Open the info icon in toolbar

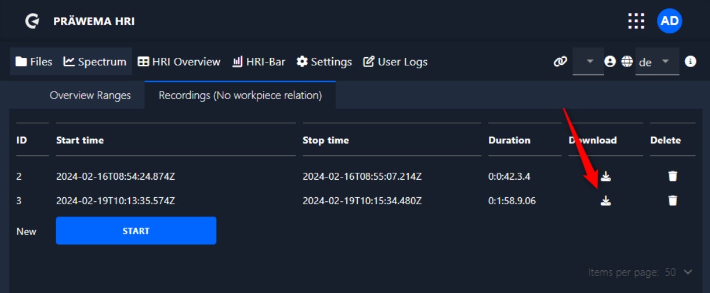[x=691, y=61]
